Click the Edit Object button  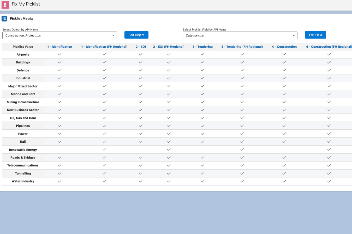click(136, 35)
